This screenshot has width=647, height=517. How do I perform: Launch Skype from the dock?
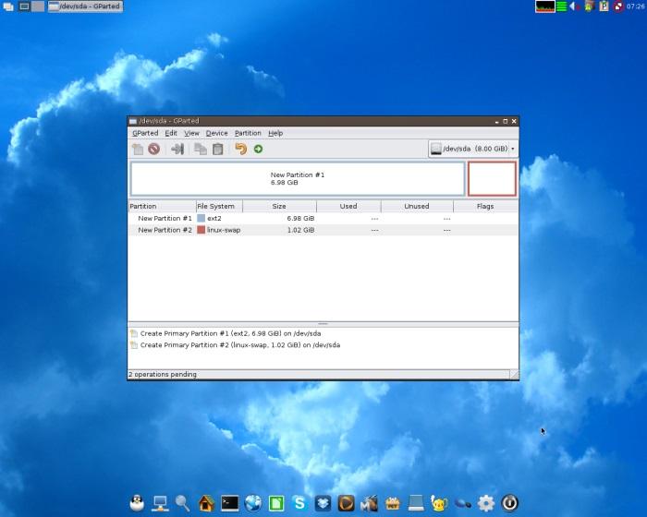(x=299, y=503)
